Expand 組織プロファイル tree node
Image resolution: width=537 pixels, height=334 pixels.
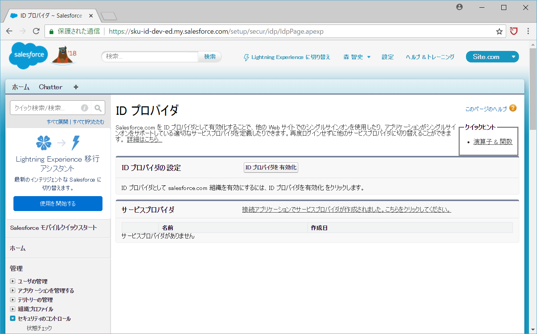[x=13, y=309]
